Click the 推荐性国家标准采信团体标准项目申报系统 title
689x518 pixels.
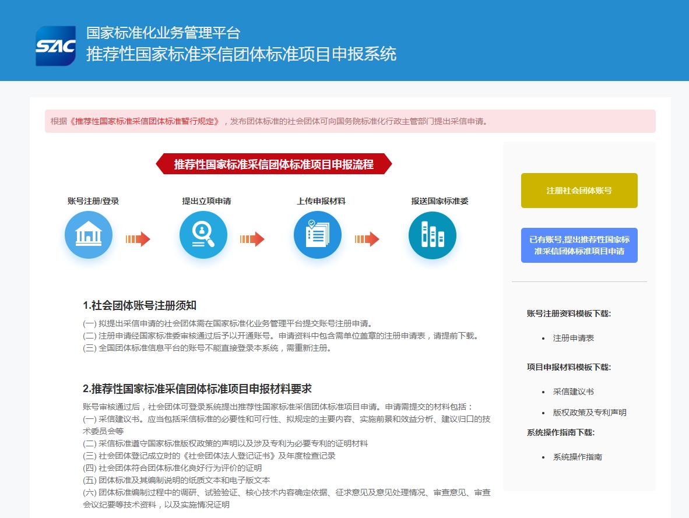click(241, 54)
